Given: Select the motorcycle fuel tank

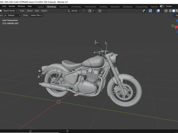Looking at the screenshot, I should pyautogui.click(x=94, y=62).
